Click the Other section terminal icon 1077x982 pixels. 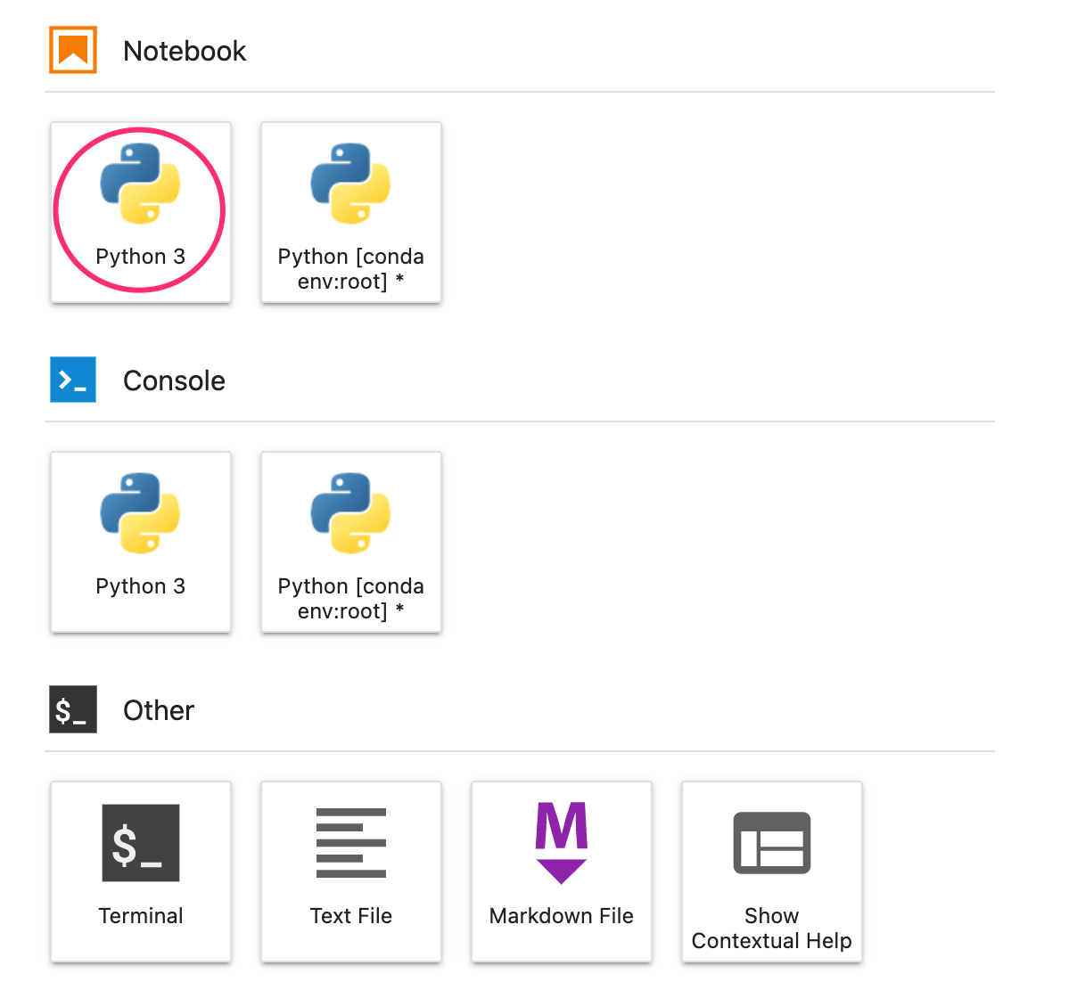[72, 709]
